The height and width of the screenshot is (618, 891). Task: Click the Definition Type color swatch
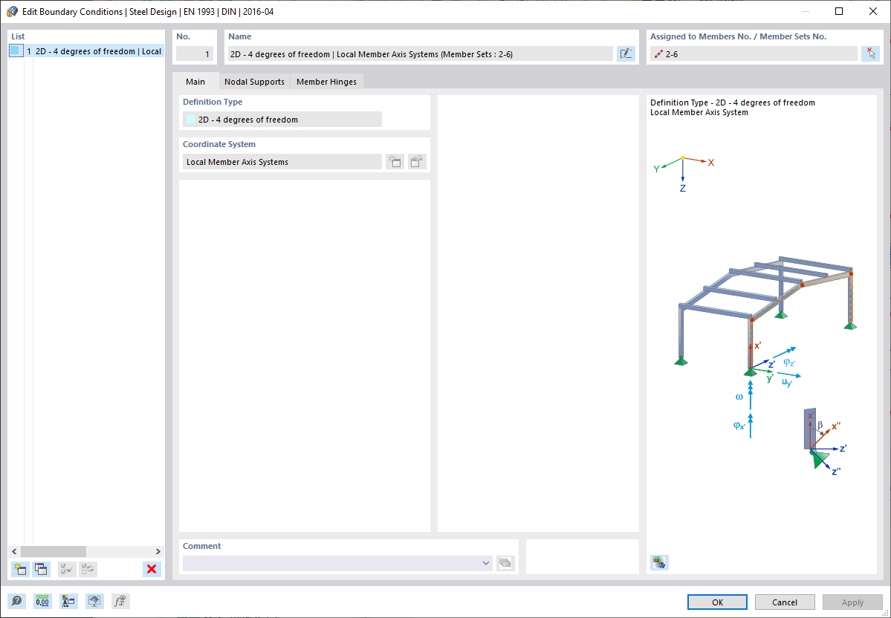tap(191, 120)
